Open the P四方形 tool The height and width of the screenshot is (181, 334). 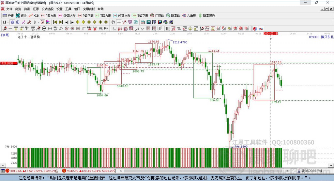pos(49,16)
